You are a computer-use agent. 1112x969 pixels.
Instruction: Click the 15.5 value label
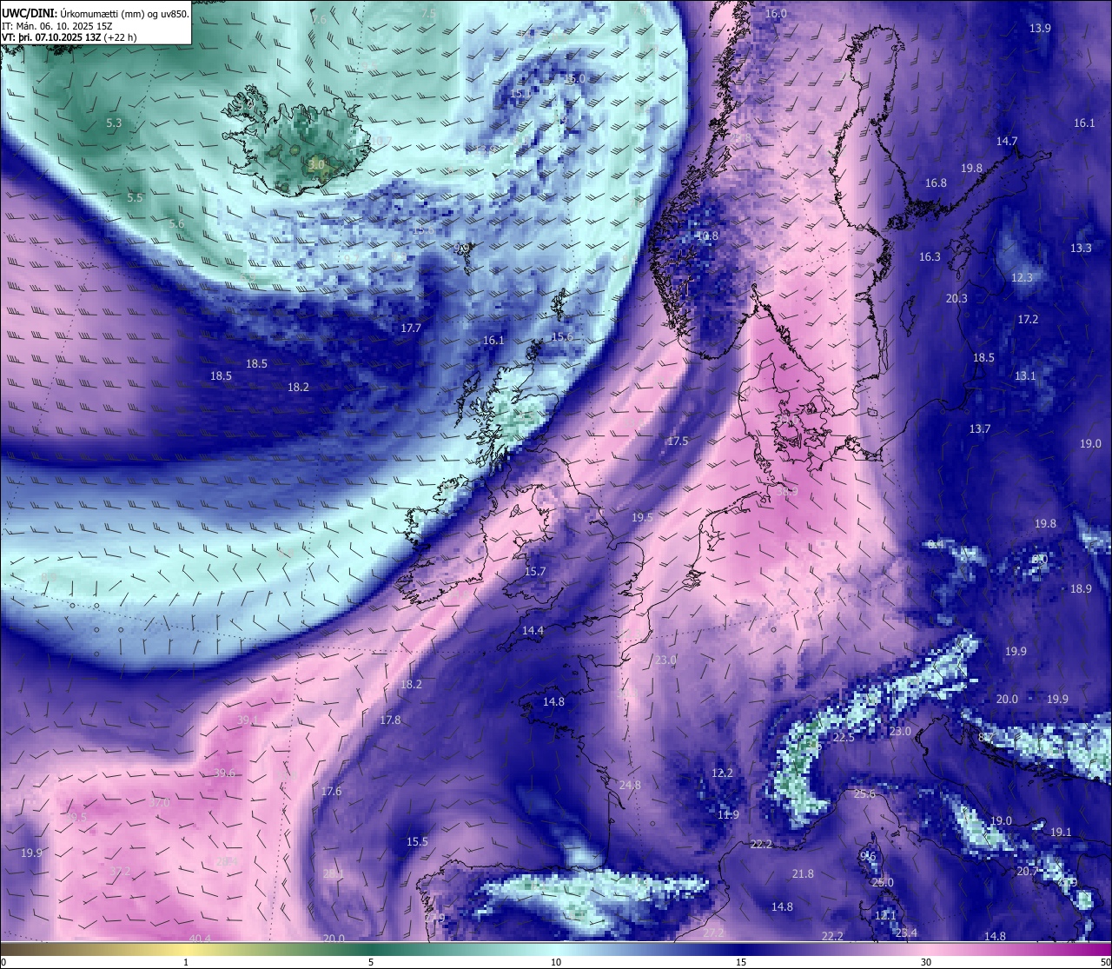417,841
